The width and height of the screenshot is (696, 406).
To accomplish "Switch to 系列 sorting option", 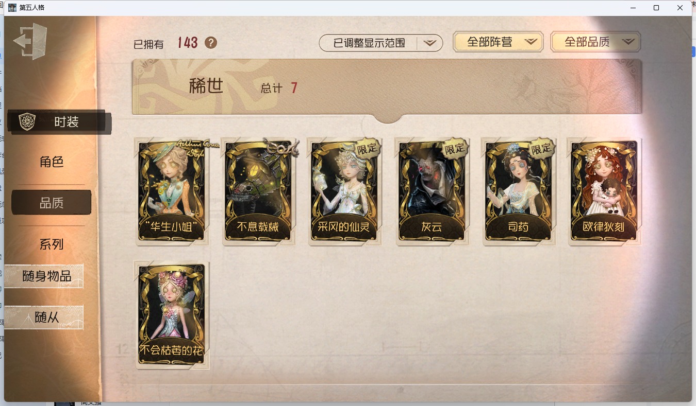I will pos(52,244).
